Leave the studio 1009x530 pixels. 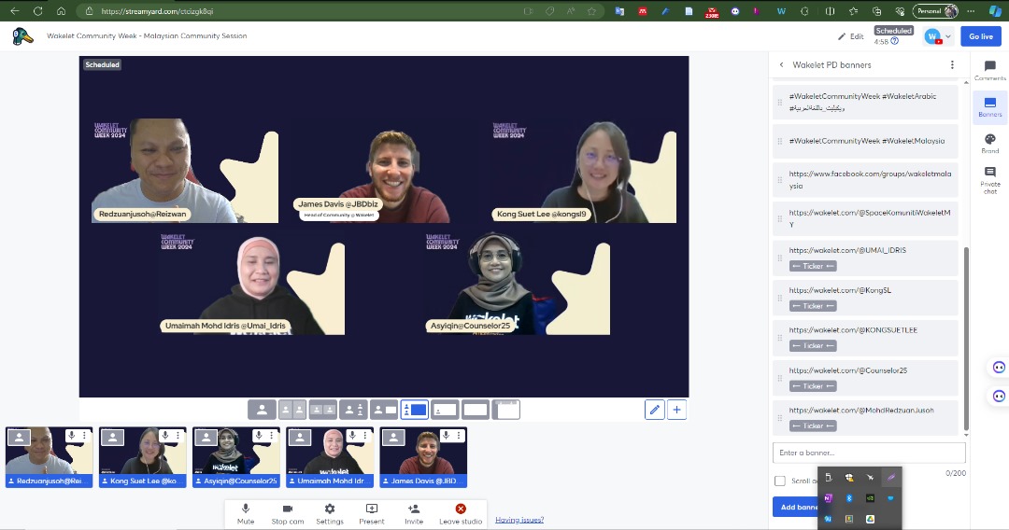click(x=460, y=513)
